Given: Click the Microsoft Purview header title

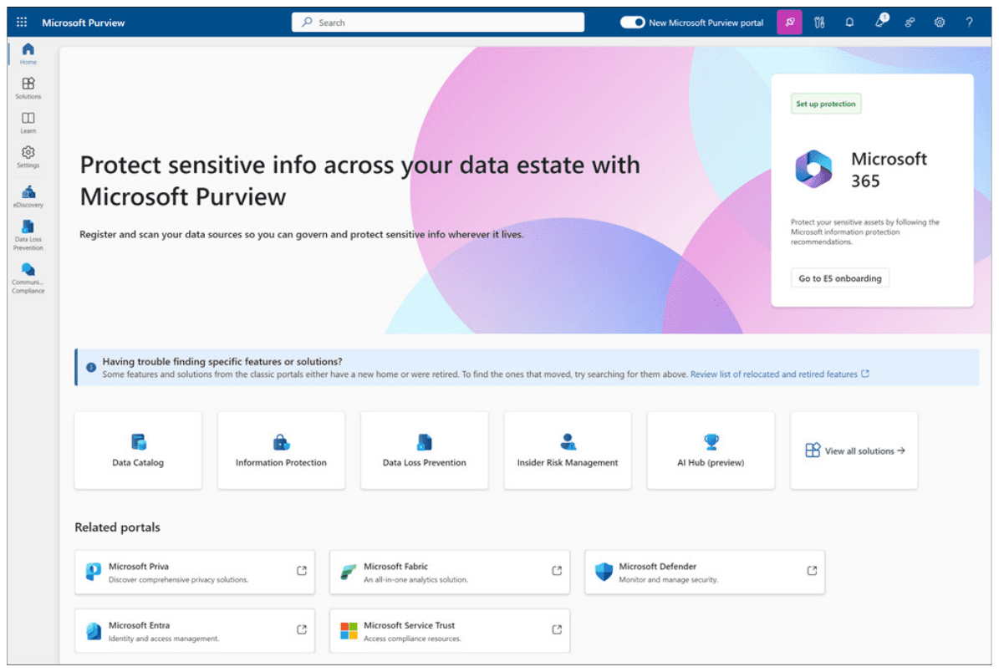Looking at the screenshot, I should (84, 23).
